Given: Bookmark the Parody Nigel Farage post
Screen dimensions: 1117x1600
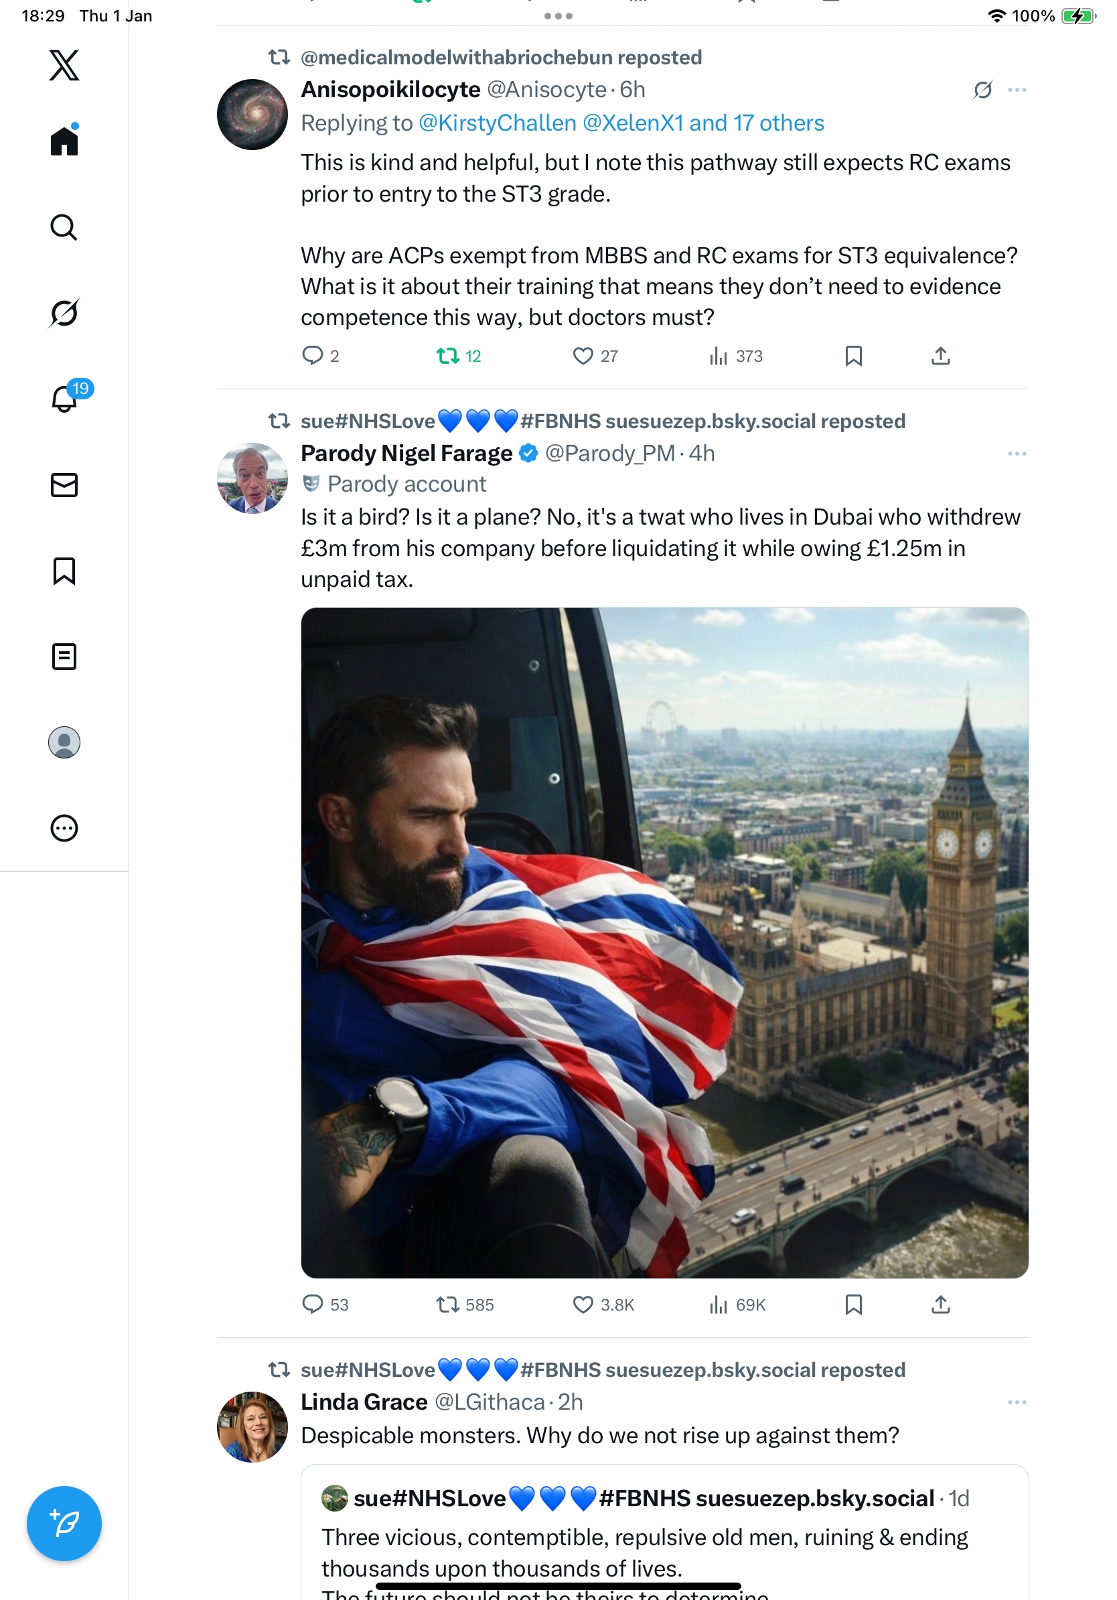Looking at the screenshot, I should tap(853, 1305).
